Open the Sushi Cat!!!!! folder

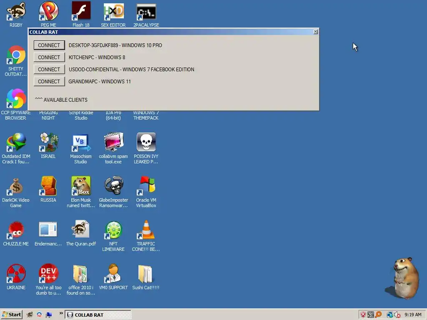(146, 273)
